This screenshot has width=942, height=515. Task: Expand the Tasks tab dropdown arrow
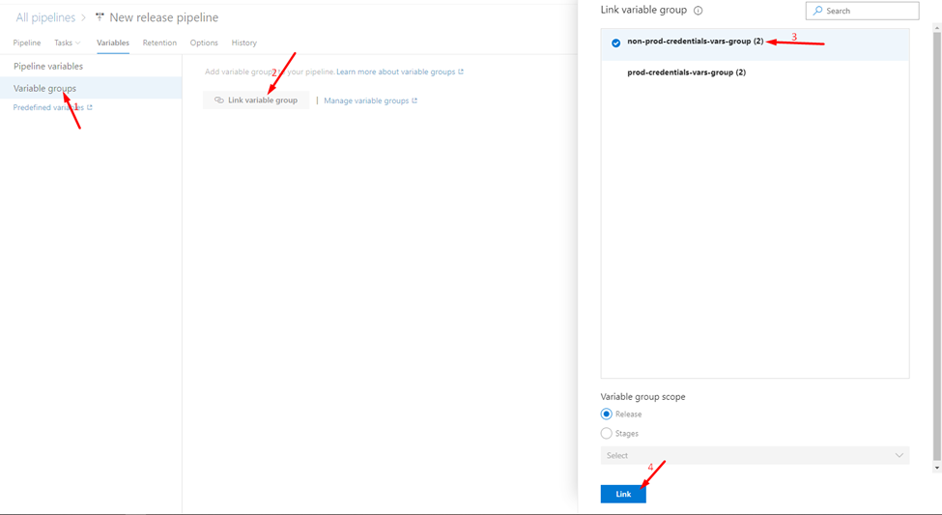(78, 43)
